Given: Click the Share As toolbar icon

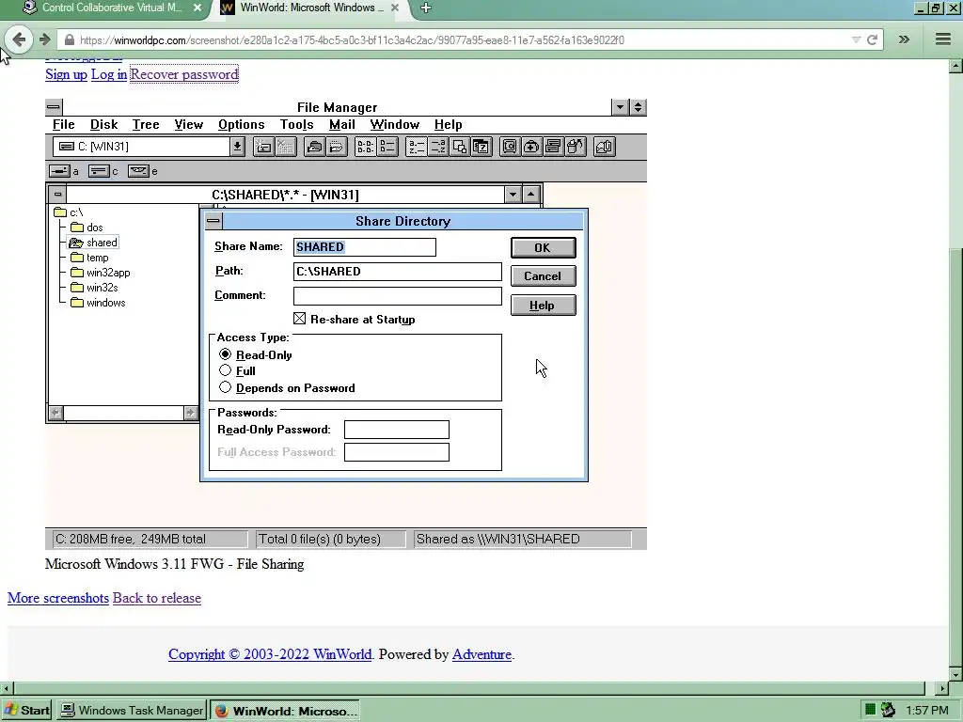Looking at the screenshot, I should click(314, 147).
